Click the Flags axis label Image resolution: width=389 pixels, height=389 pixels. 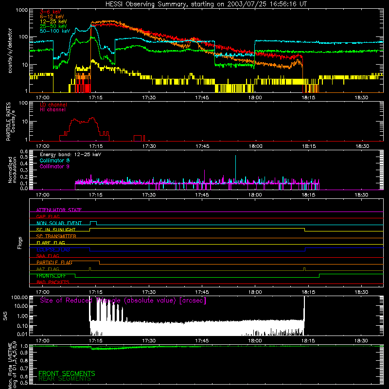(19, 243)
